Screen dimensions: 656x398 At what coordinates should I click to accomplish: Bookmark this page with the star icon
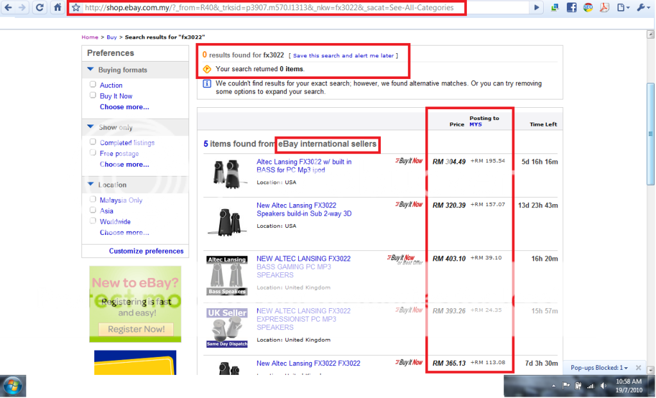pyautogui.click(x=76, y=8)
